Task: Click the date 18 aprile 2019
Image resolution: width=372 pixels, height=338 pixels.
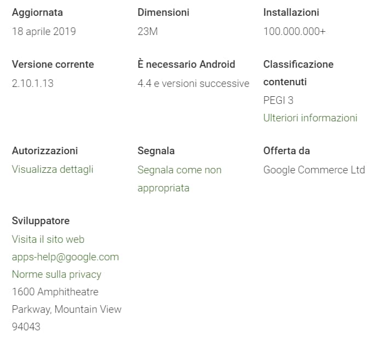Action: (44, 31)
